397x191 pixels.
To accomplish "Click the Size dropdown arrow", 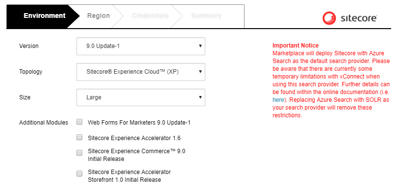I will tap(200, 97).
